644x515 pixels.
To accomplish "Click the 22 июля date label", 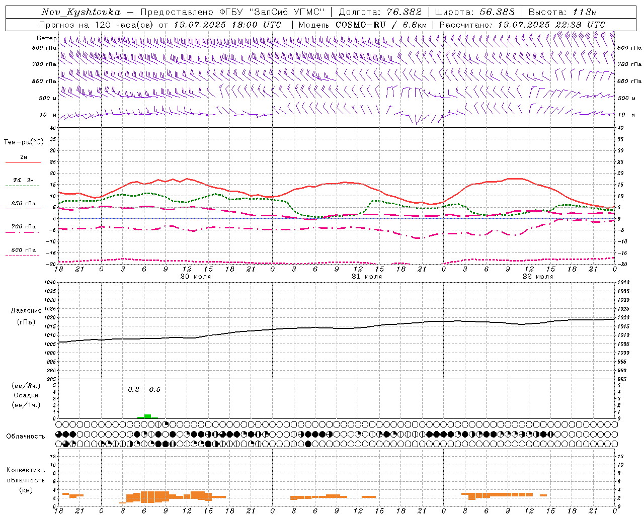I will coord(537,277).
